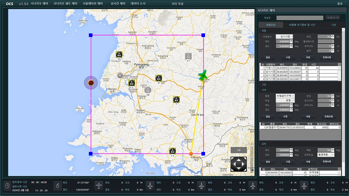Open the 타입 dropdown showing 원형
The width and height of the screenshot is (349, 196).
[285, 100]
